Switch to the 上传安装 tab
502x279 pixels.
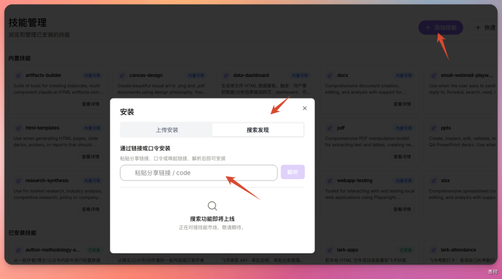coord(166,130)
